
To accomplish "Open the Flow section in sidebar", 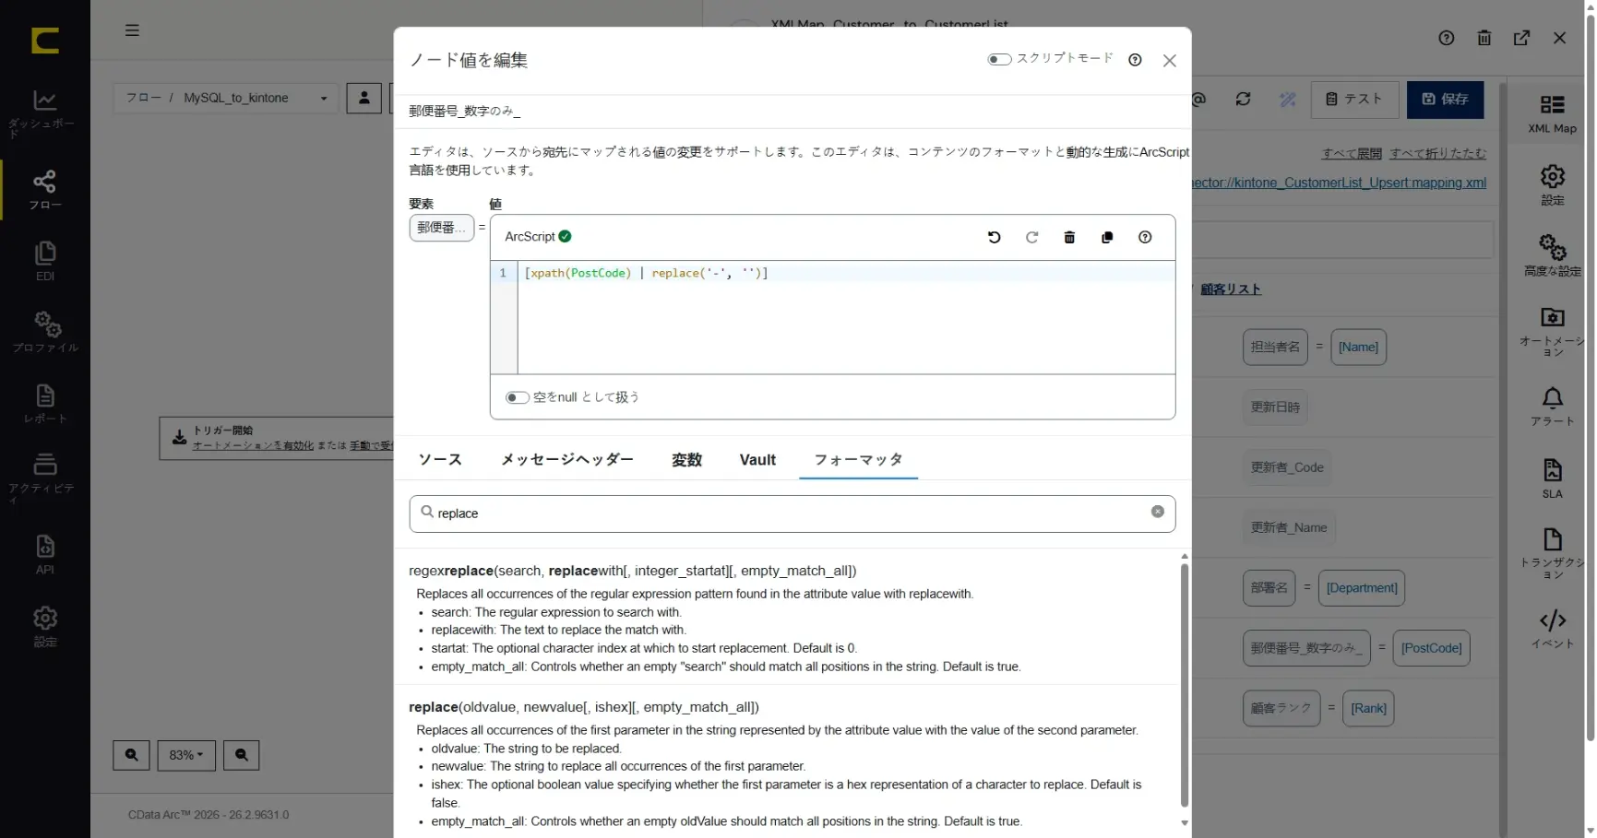I will coord(44,190).
